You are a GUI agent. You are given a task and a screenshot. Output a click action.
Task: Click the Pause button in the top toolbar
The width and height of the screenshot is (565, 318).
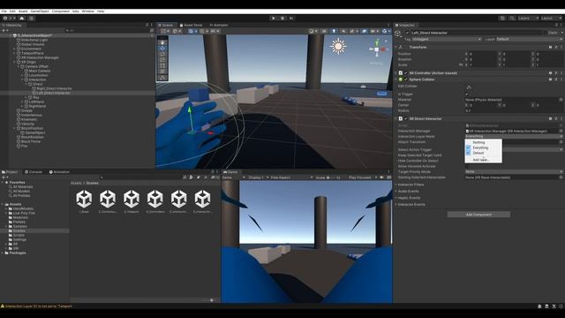click(x=282, y=18)
